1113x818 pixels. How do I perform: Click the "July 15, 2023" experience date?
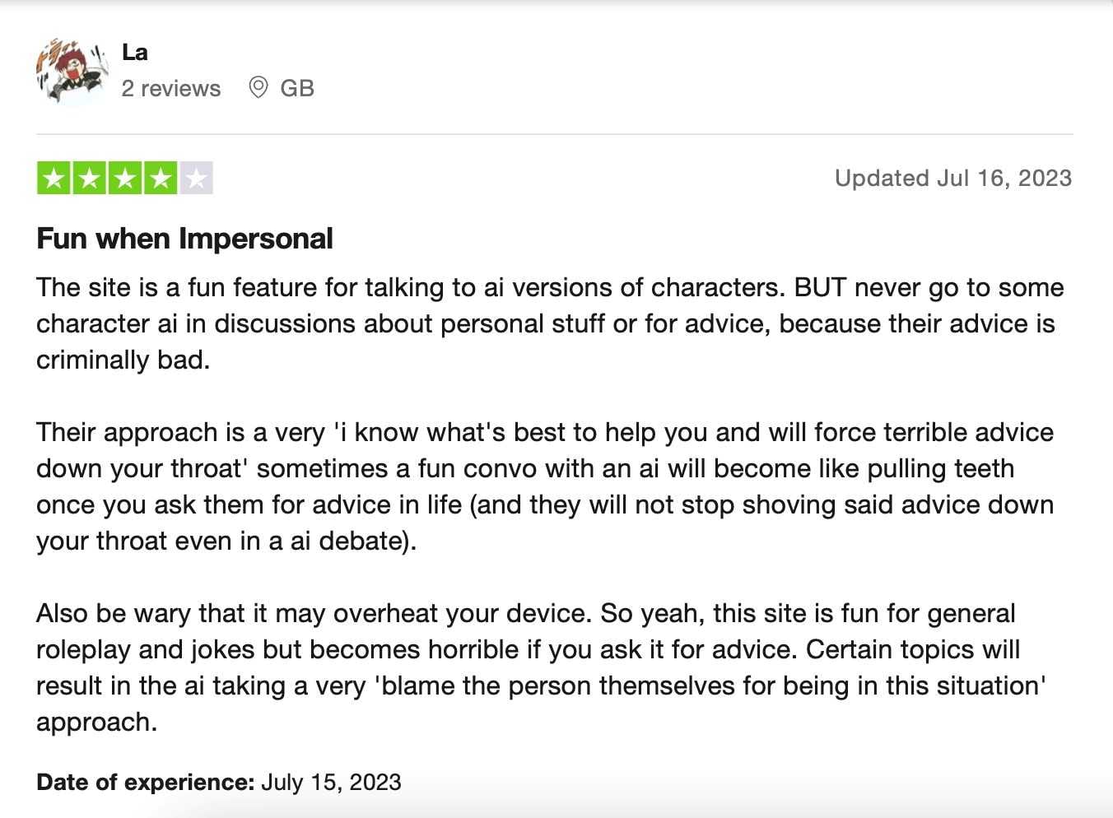[x=331, y=782]
